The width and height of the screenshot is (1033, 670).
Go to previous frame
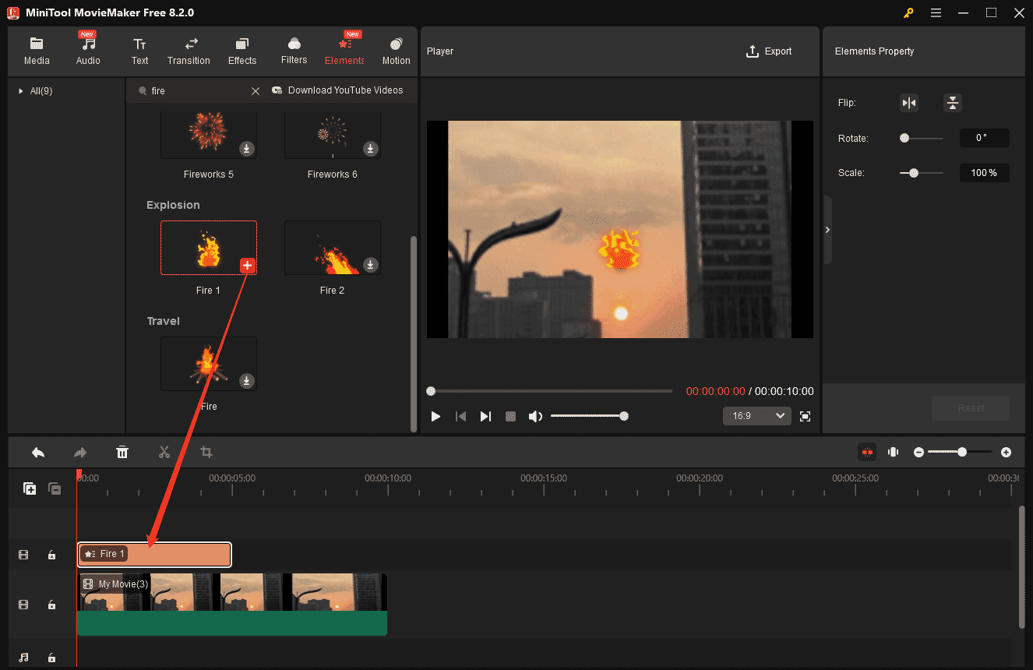click(x=460, y=417)
